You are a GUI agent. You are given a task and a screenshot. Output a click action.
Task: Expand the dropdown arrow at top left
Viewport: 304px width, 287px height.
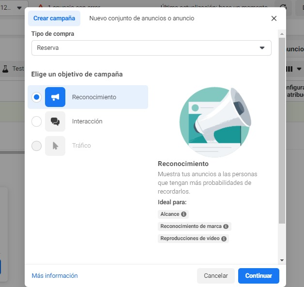19,8
